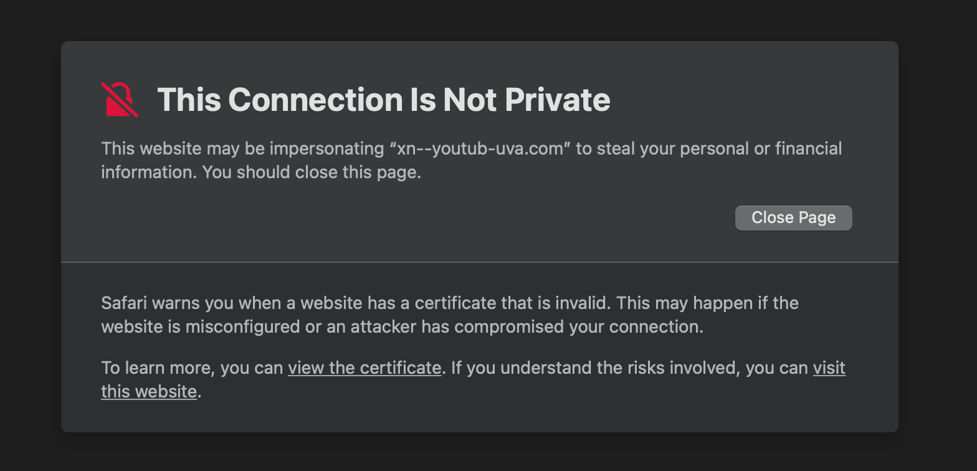Click the word "misconfigured" in the explanation
The width and height of the screenshot is (977, 471).
click(x=243, y=327)
